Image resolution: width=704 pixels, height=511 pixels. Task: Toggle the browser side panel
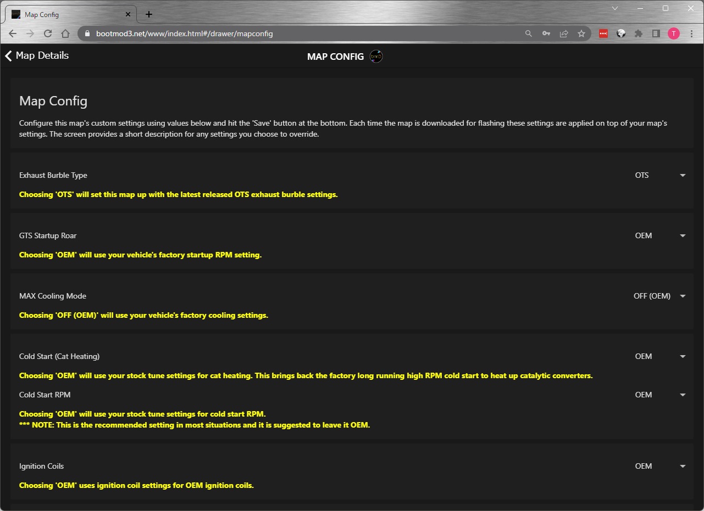coord(656,33)
